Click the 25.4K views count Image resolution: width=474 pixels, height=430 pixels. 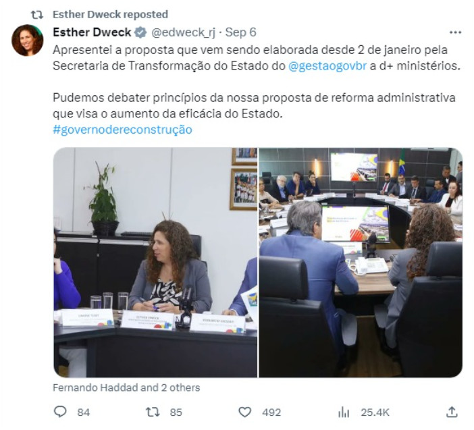[x=375, y=412]
